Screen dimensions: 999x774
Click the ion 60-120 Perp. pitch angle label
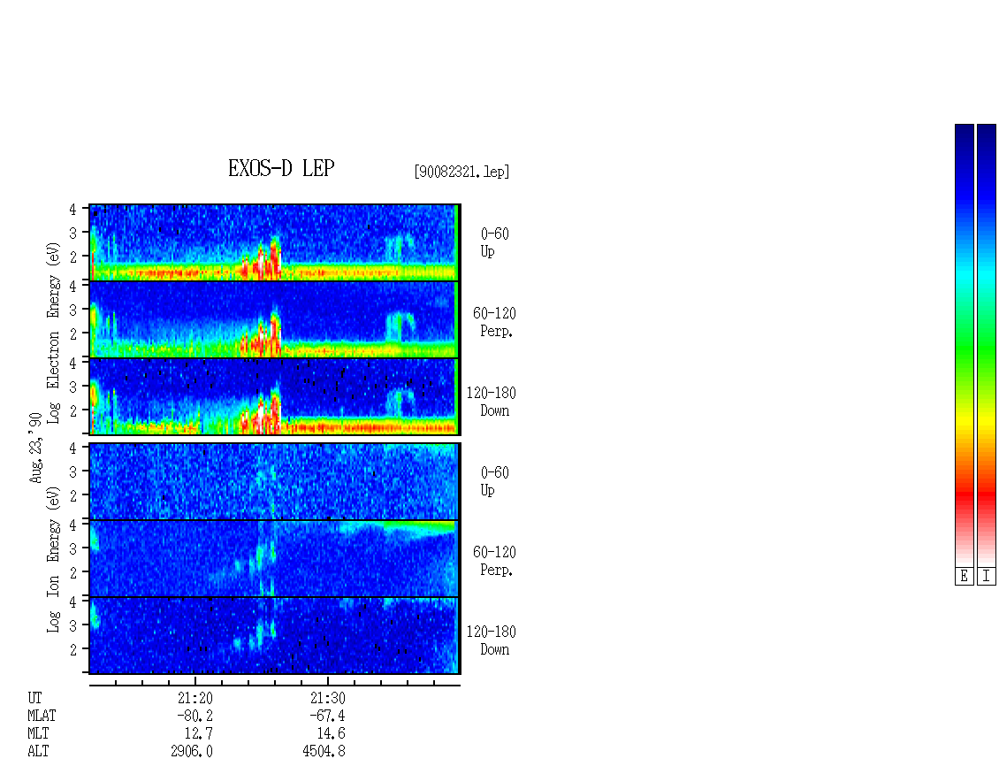tap(494, 561)
